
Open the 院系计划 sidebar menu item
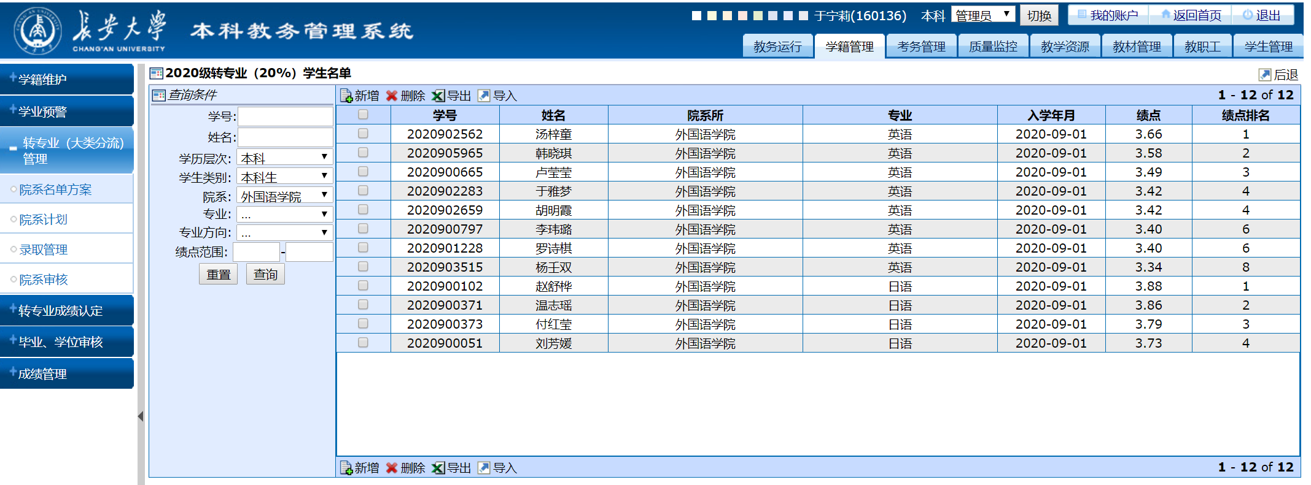coord(43,220)
